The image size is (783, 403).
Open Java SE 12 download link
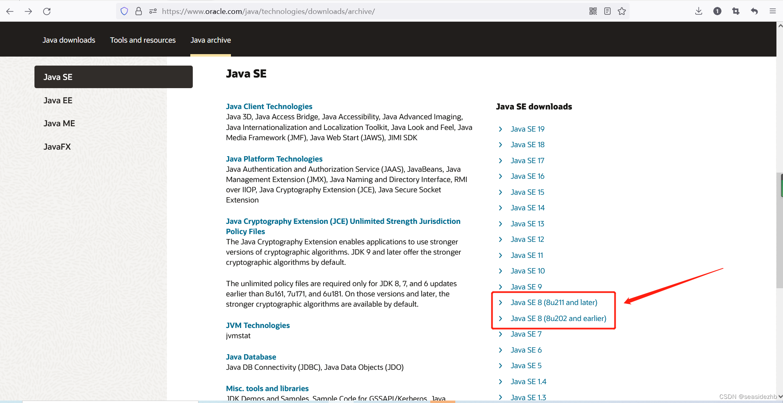click(527, 239)
